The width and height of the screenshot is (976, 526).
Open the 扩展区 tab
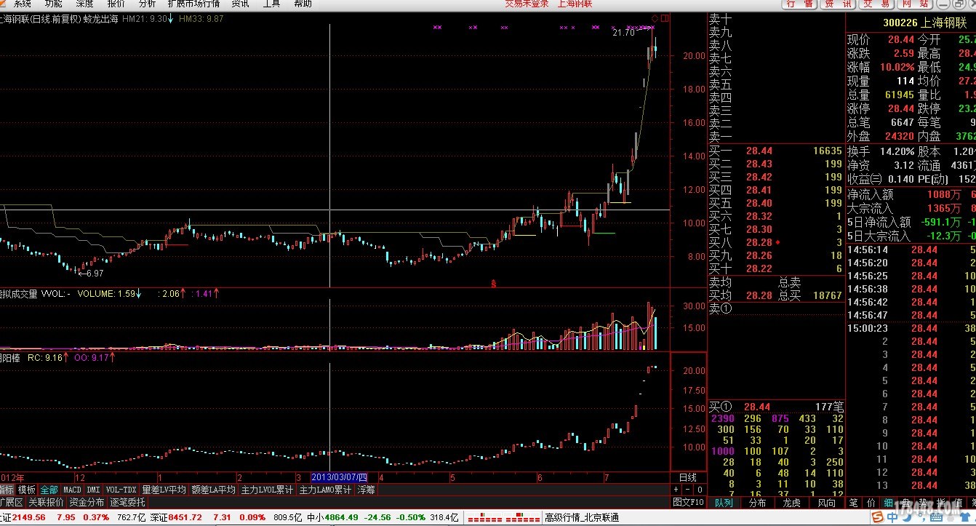point(12,502)
